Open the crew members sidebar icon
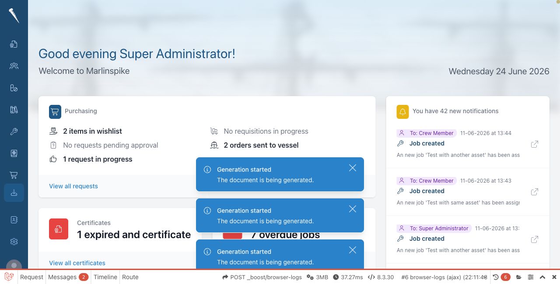560x284 pixels. [x=14, y=66]
